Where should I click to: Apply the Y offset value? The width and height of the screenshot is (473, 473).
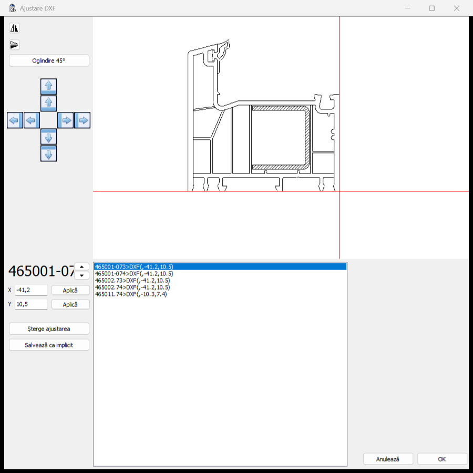pos(70,304)
